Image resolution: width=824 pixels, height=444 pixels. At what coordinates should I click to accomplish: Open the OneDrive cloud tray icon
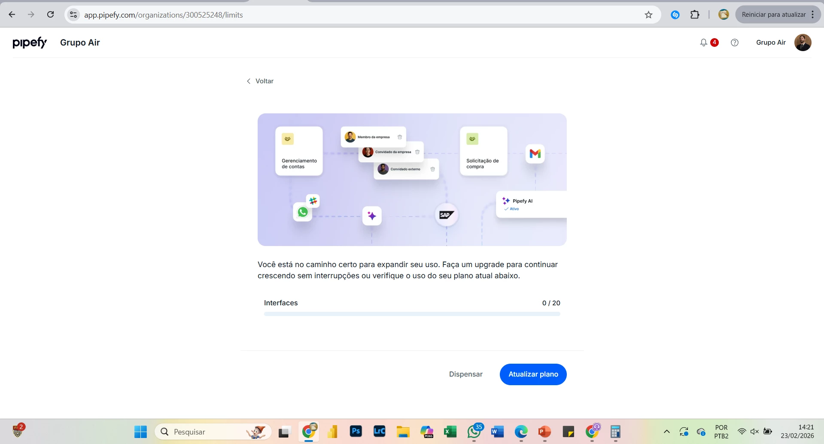click(x=701, y=432)
